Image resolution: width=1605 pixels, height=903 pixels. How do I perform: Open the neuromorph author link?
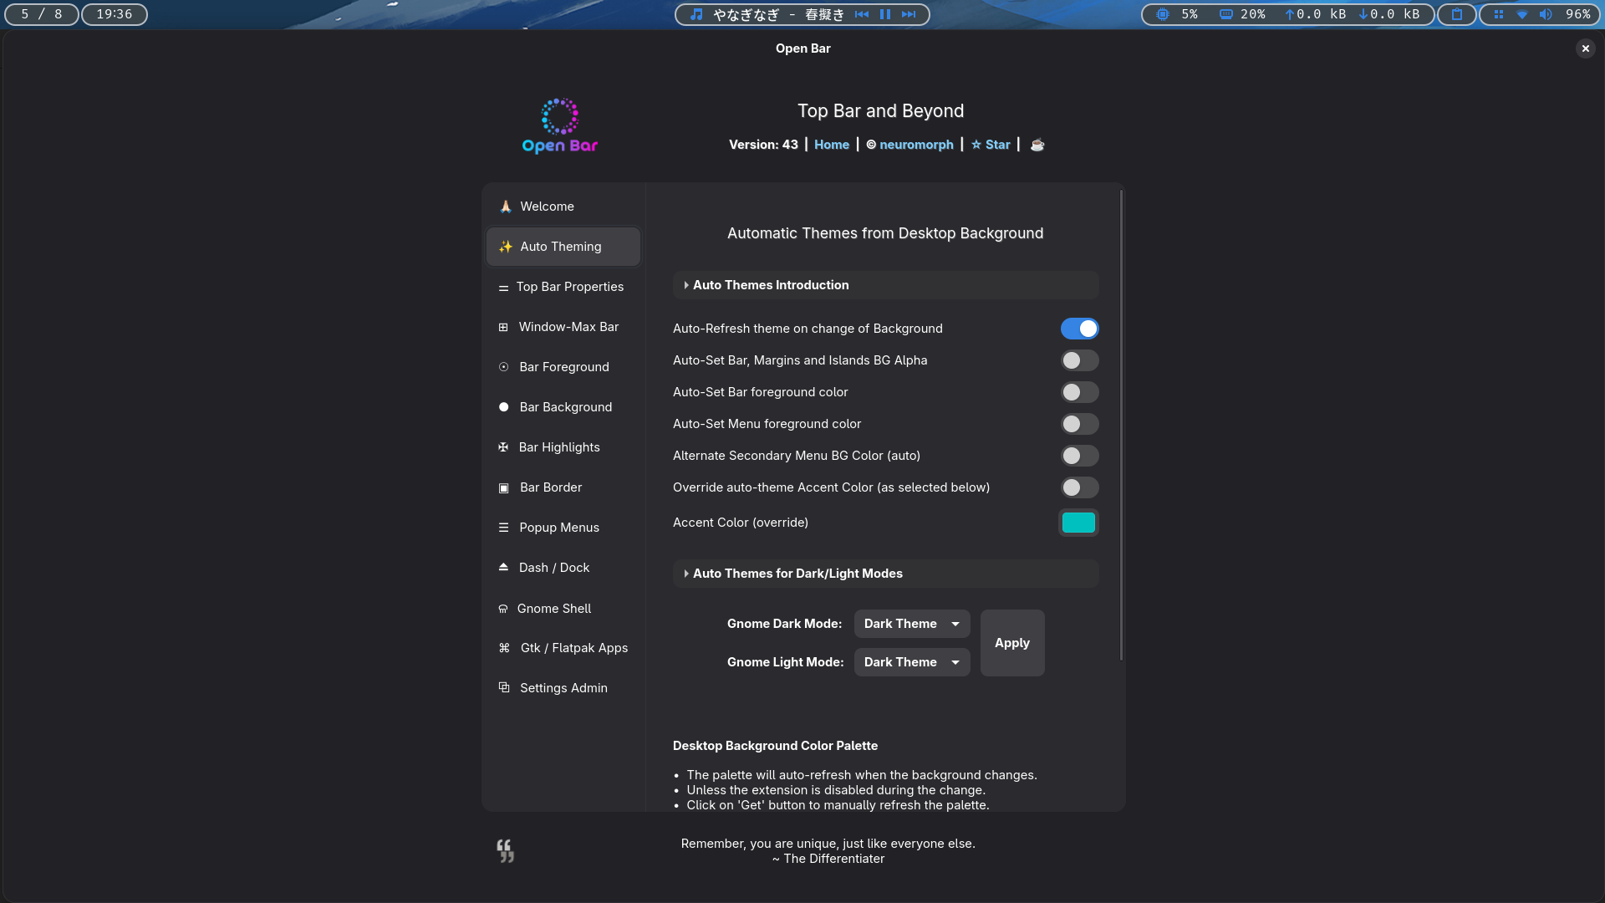(915, 145)
